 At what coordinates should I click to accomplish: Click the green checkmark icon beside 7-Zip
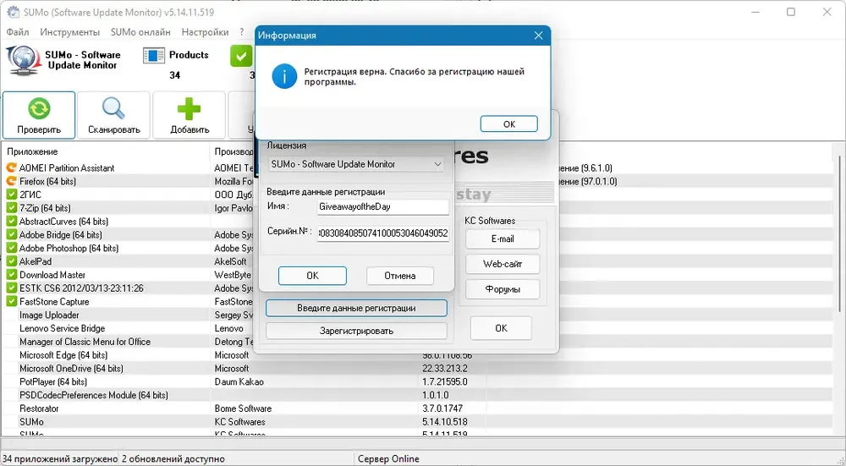pos(11,208)
